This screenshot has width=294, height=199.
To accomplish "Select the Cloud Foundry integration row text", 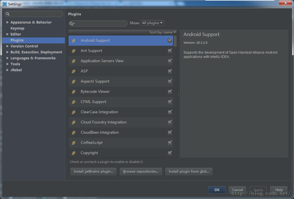I will click(103, 122).
